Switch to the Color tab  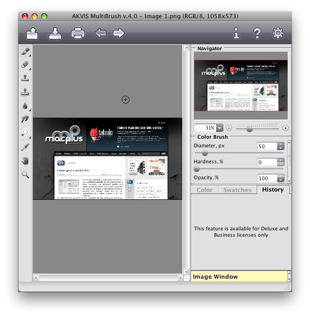click(x=204, y=190)
